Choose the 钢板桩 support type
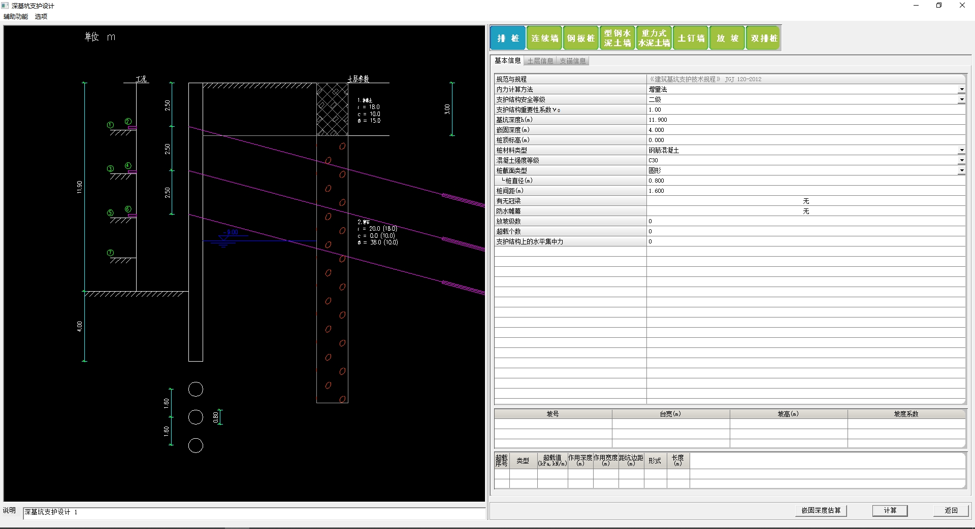Image resolution: width=975 pixels, height=529 pixels. coord(581,38)
